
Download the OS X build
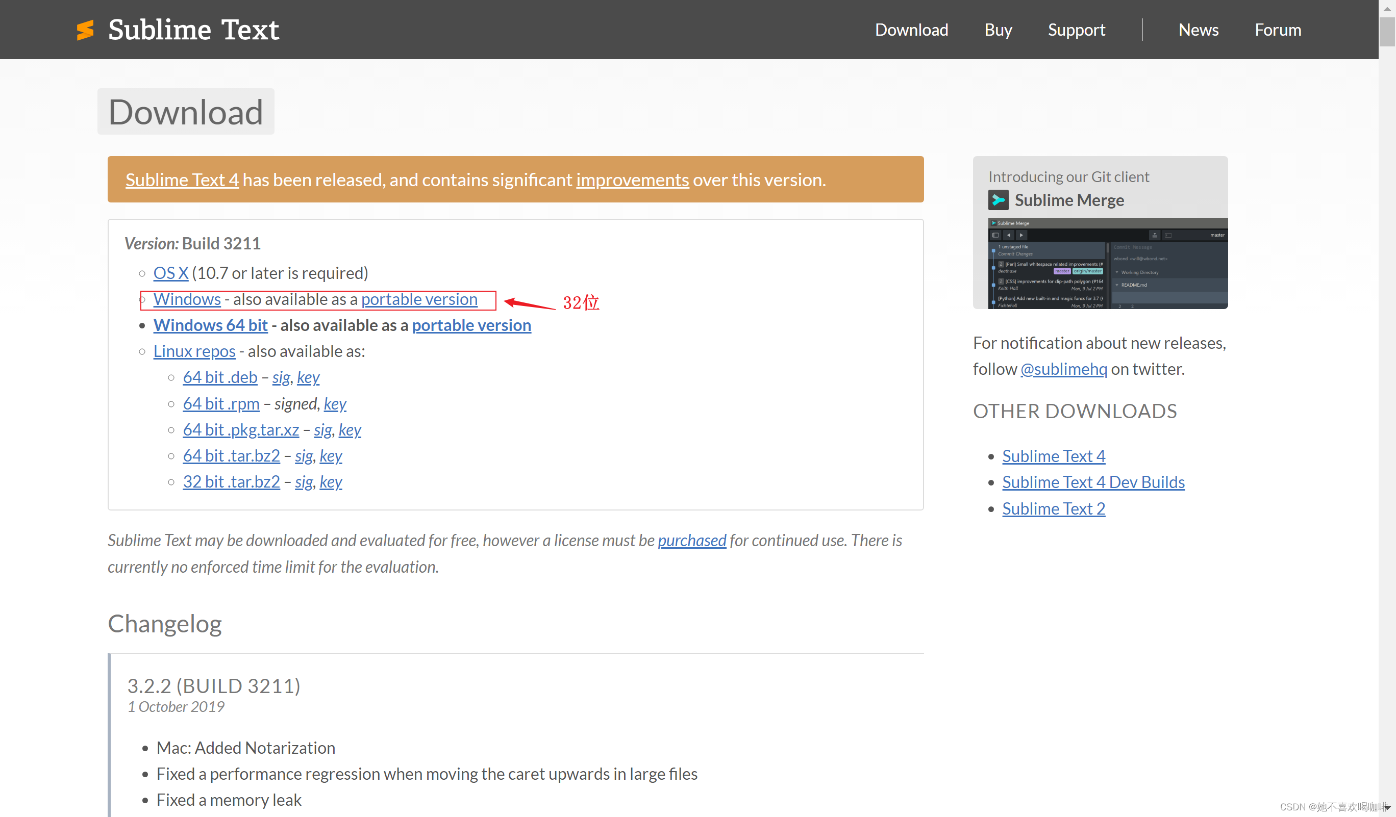point(170,273)
